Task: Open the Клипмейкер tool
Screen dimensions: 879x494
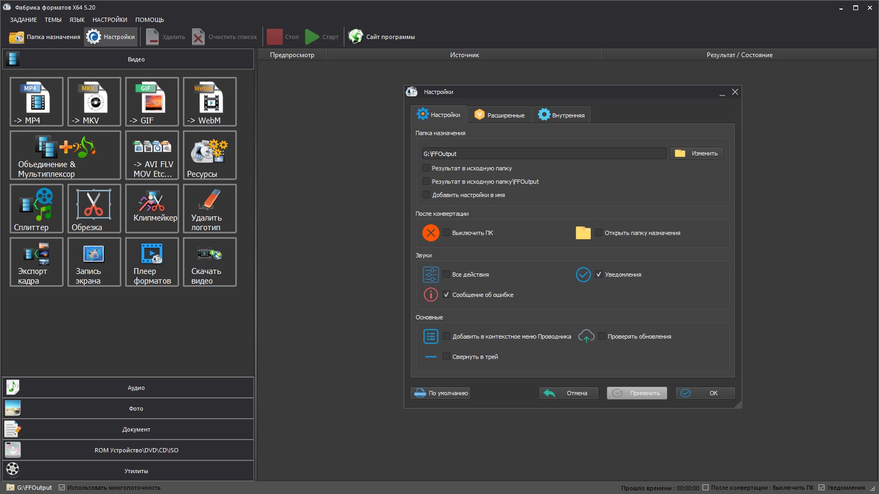Action: pyautogui.click(x=152, y=208)
